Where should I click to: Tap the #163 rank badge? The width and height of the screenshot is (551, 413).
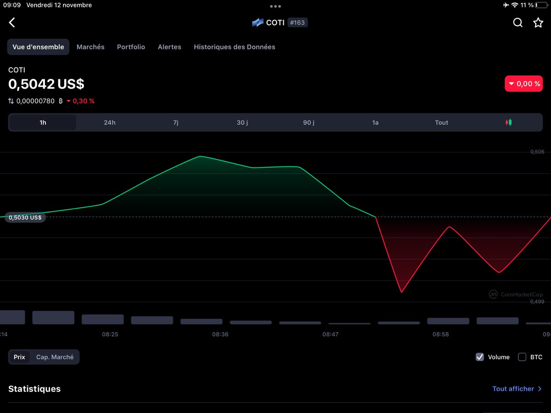click(x=298, y=22)
